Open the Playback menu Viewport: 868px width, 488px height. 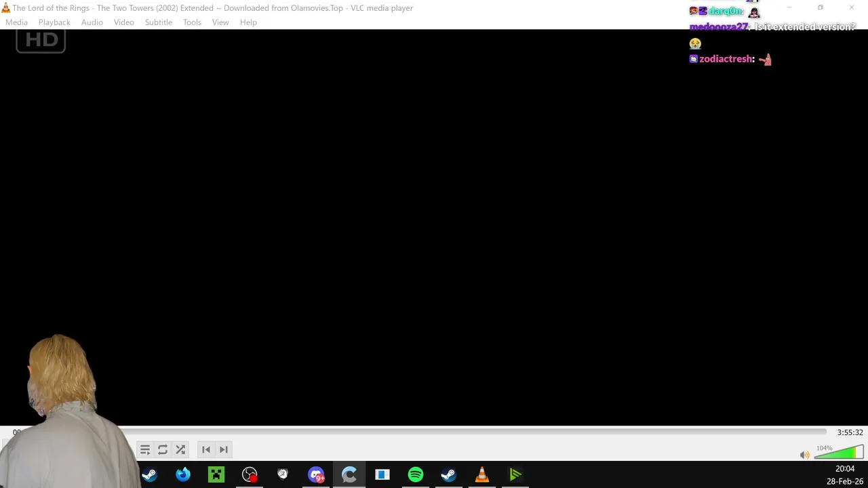(54, 22)
